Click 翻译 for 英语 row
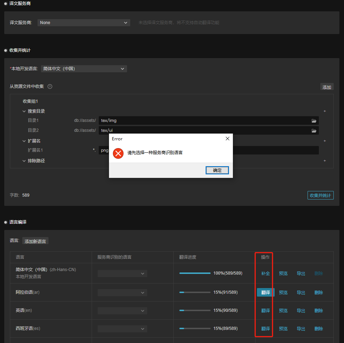Screen dimensions: 344x343 pyautogui.click(x=265, y=310)
